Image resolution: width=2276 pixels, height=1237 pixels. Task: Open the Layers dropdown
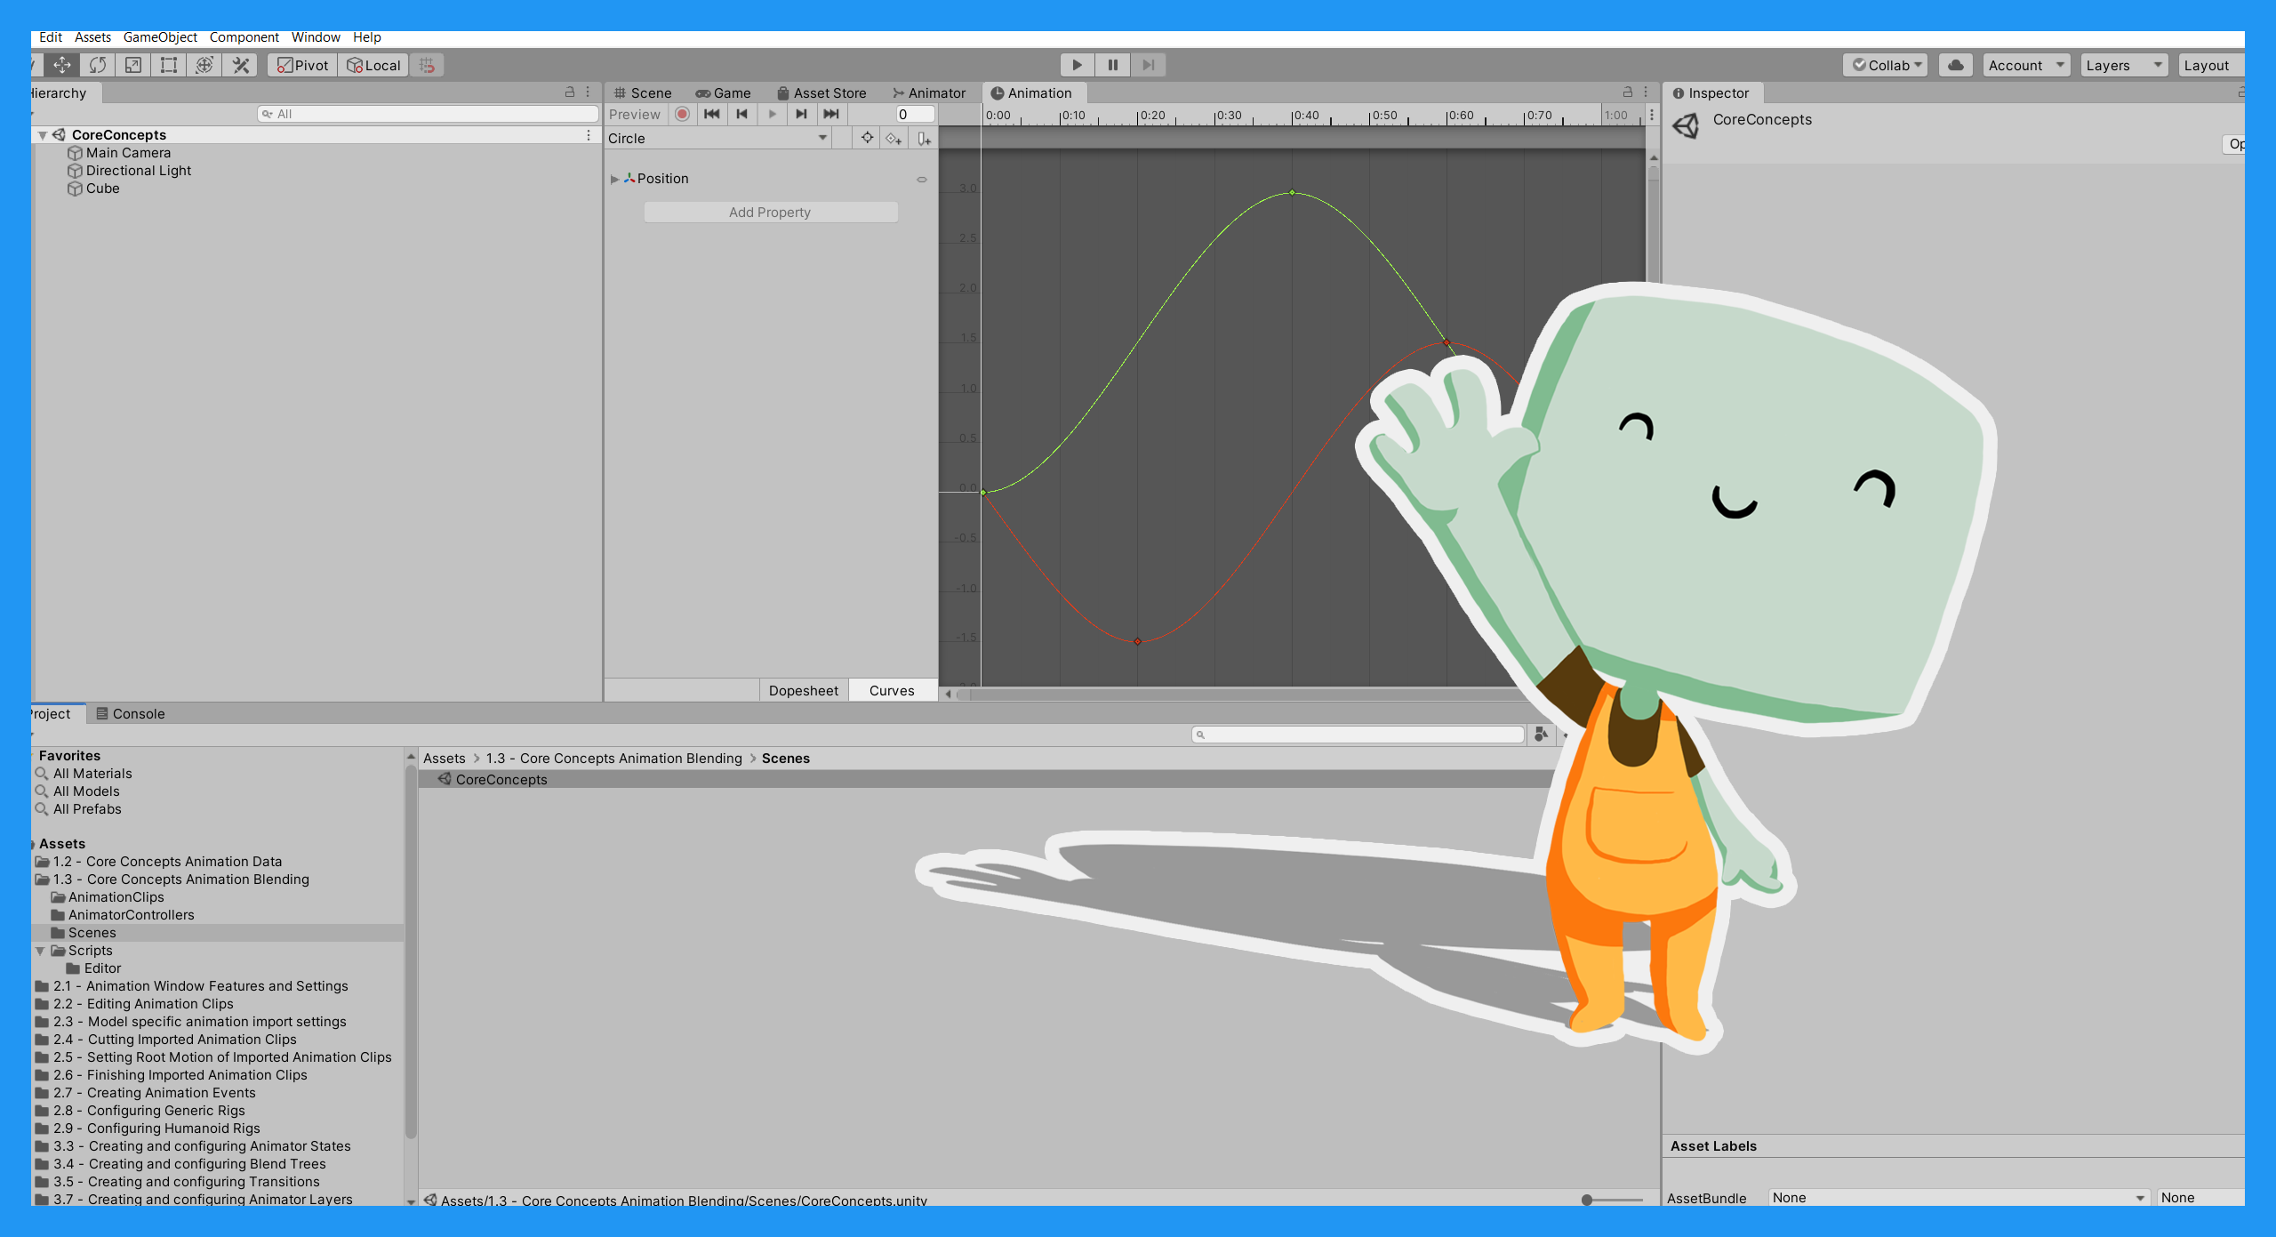point(2123,64)
